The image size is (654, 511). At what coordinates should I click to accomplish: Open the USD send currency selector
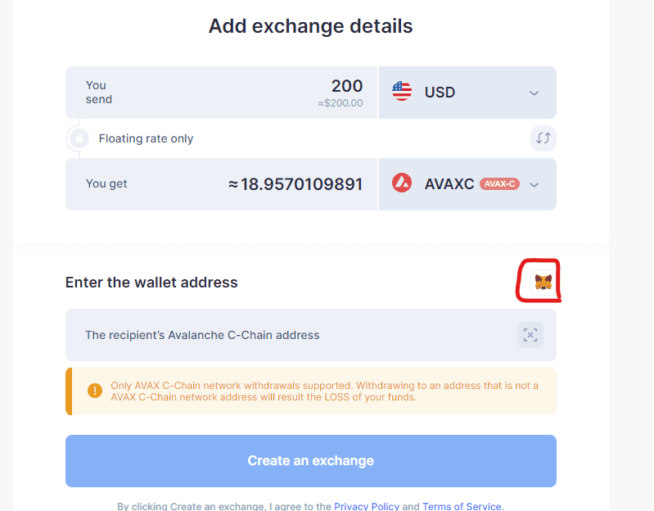point(467,93)
